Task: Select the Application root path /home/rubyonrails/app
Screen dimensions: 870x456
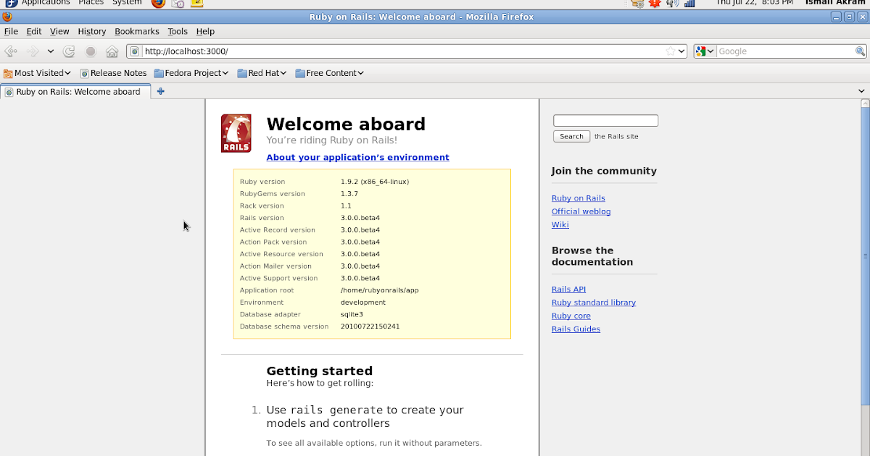Action: pos(380,290)
